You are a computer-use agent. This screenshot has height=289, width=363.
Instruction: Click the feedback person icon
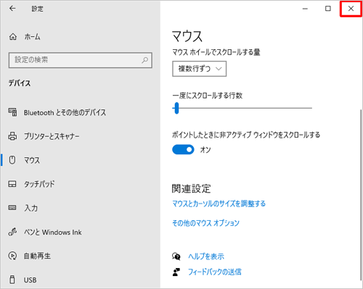[176, 272]
